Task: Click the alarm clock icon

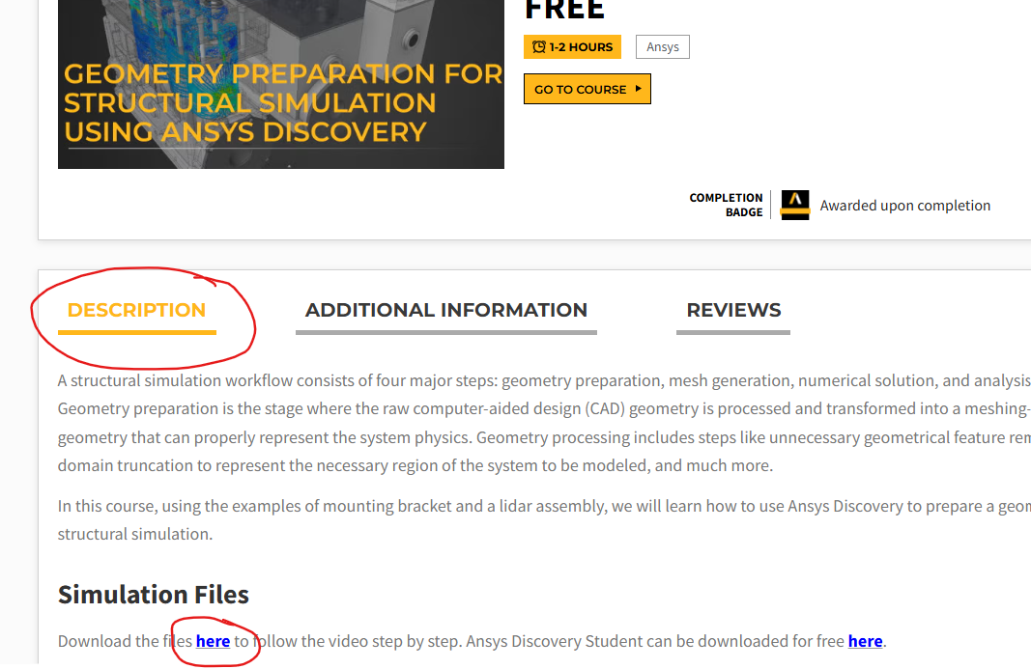Action: (539, 46)
